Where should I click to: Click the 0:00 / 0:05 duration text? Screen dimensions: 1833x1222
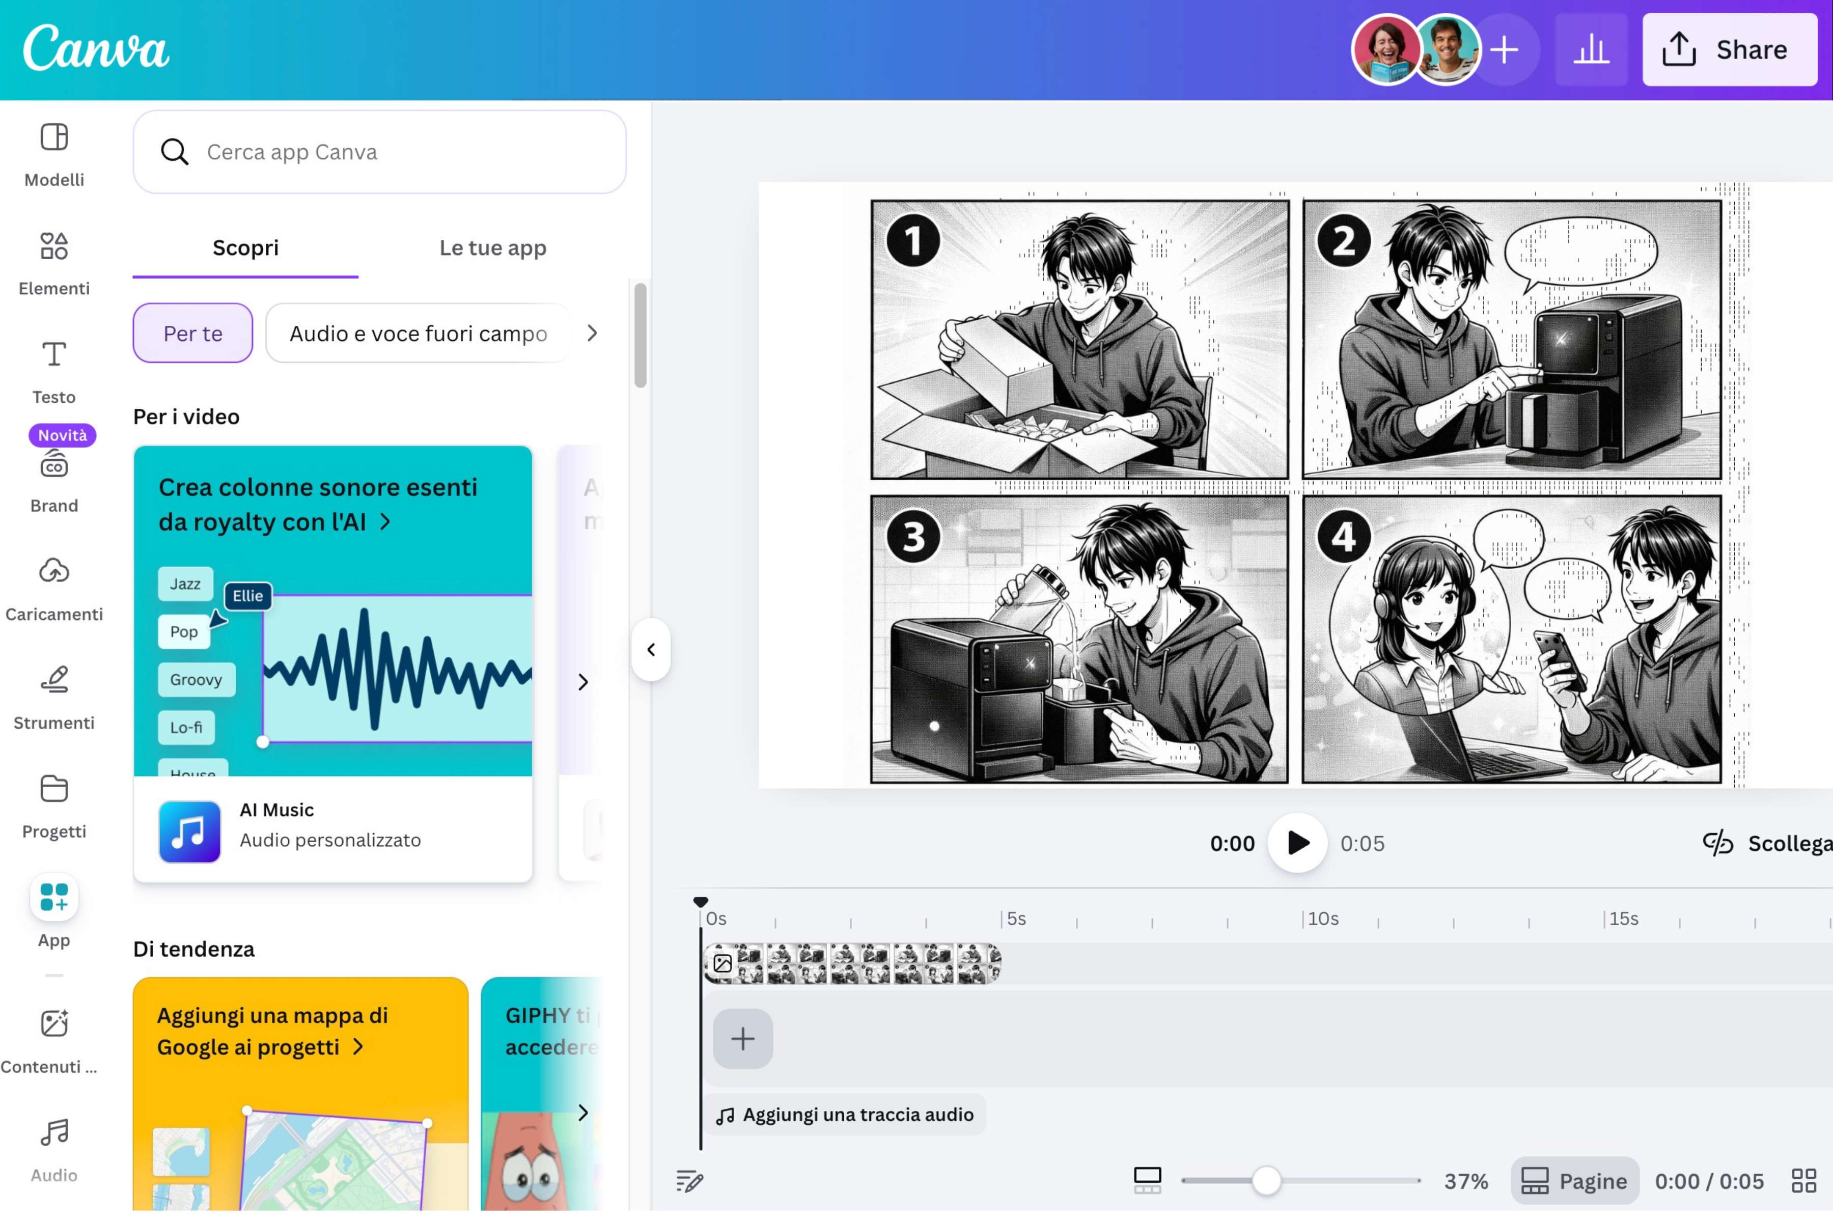(1709, 1181)
